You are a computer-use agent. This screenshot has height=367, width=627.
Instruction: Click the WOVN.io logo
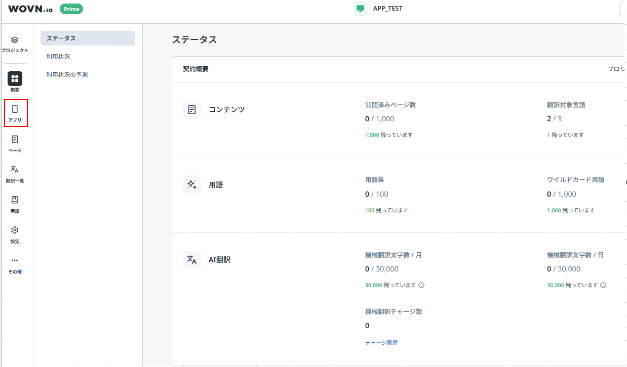[x=29, y=9]
